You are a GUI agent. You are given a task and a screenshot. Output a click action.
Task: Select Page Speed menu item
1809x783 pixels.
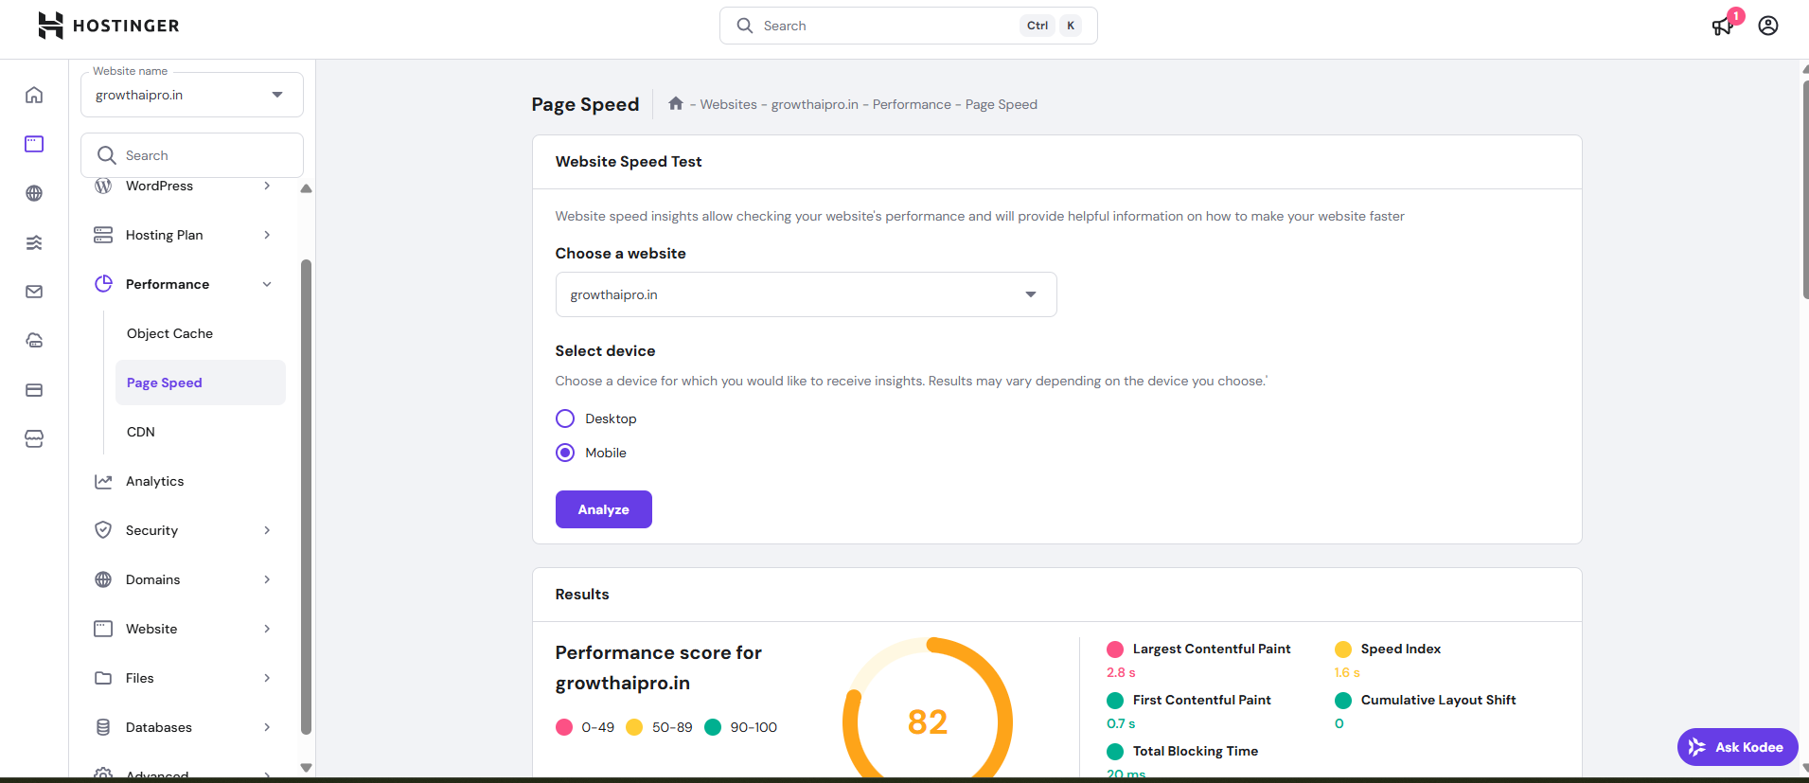coord(200,383)
